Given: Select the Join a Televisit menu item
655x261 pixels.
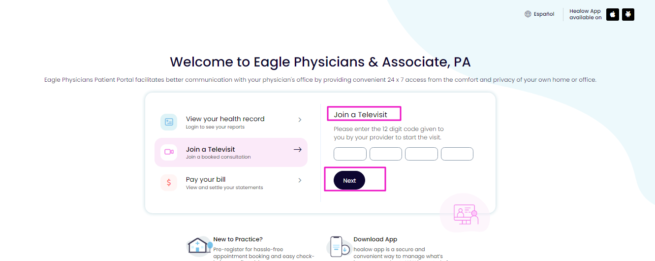Looking at the screenshot, I should pos(231,152).
